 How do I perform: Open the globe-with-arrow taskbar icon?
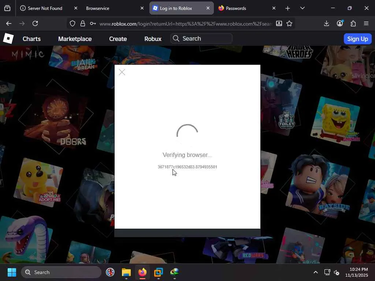(x=174, y=272)
